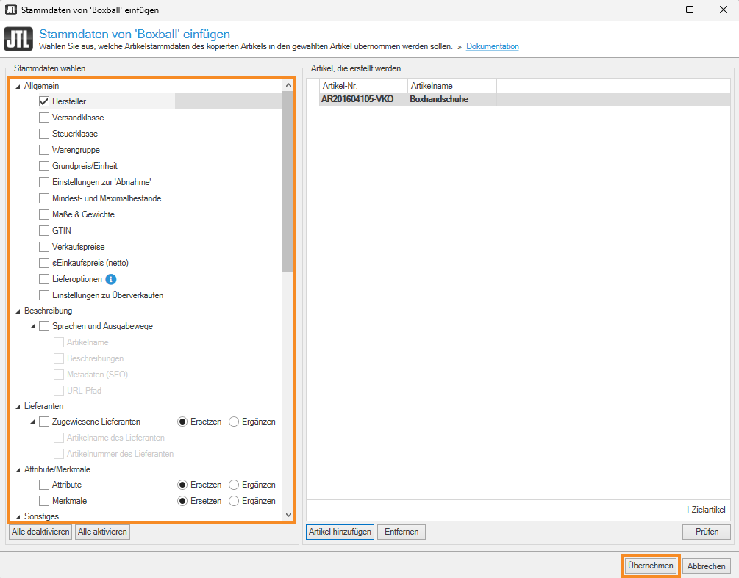Enable the Versandklasse checkbox
Viewport: 739px width, 578px height.
coord(44,118)
